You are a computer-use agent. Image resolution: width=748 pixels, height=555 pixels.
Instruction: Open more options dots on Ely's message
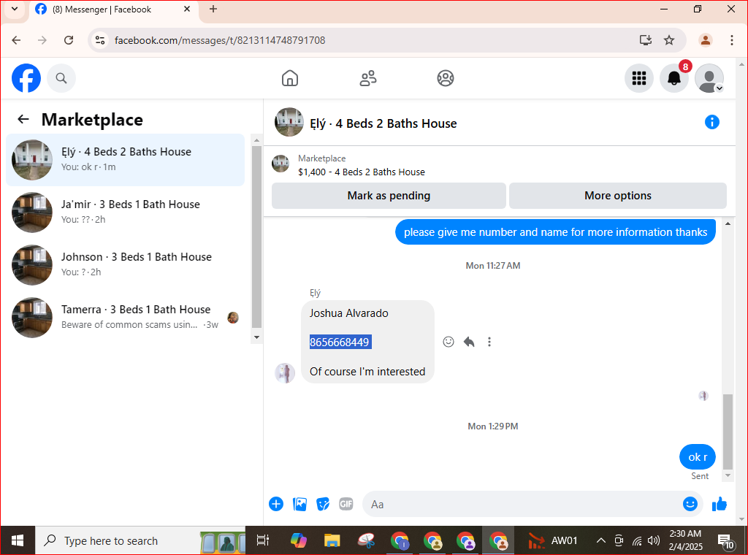pyautogui.click(x=489, y=342)
